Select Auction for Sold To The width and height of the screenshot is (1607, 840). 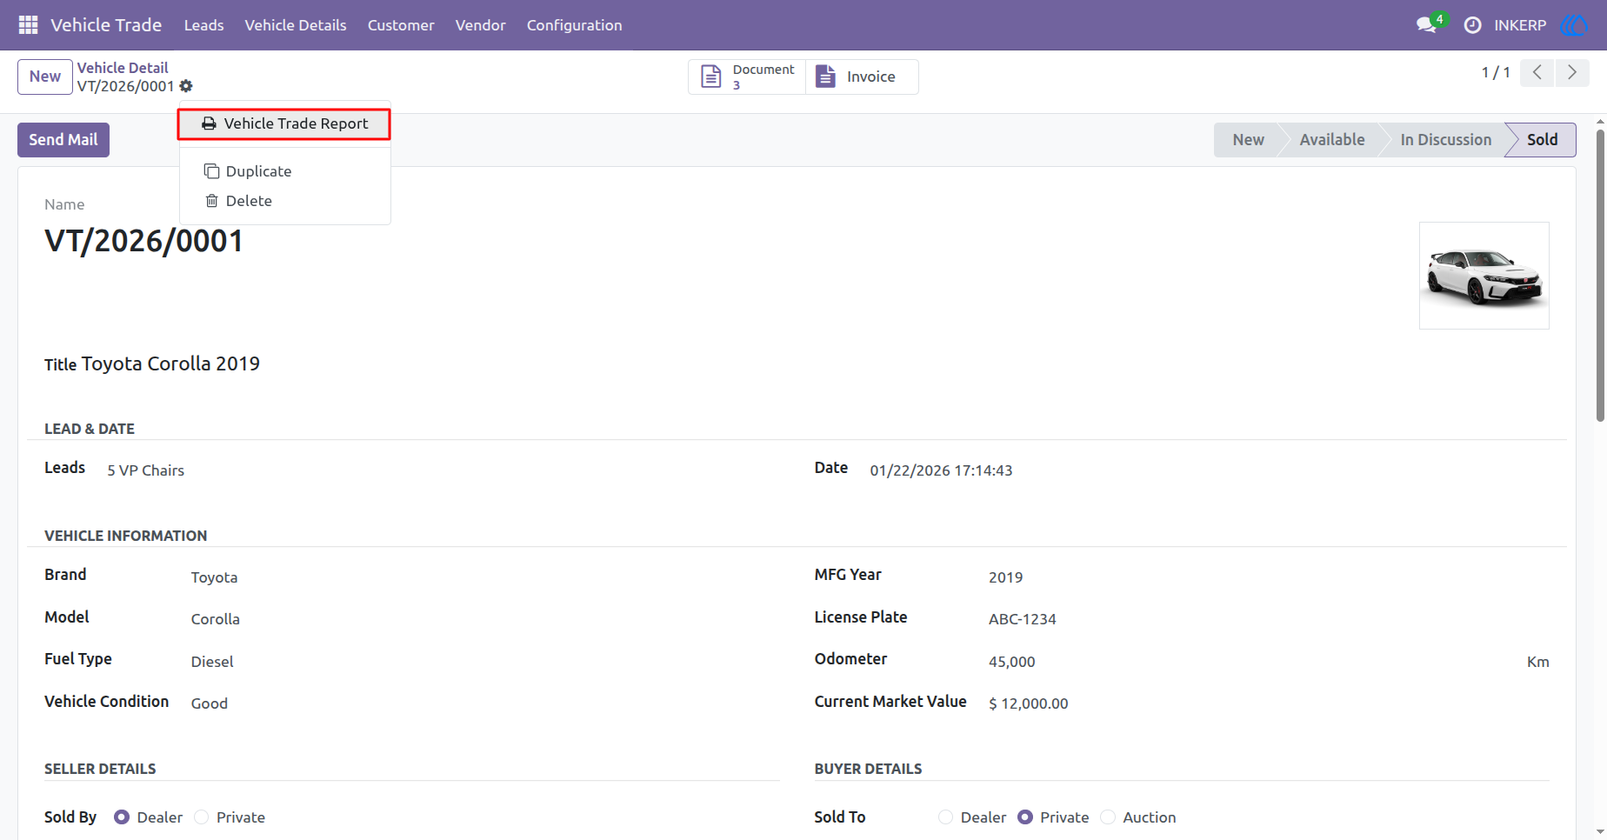click(x=1108, y=817)
